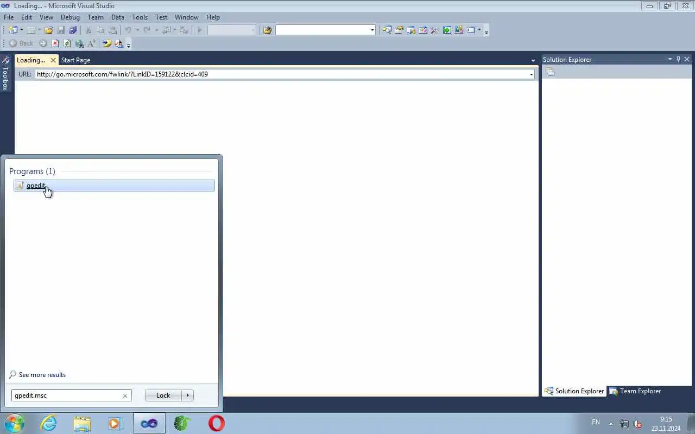
Task: Click the Save floppy disk icon
Action: click(x=61, y=30)
